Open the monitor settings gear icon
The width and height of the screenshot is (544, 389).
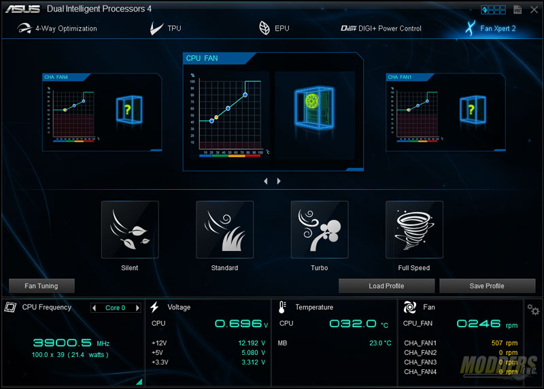(x=533, y=309)
